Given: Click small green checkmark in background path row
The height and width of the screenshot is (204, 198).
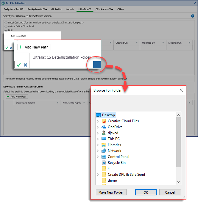Looking at the screenshot, I should tap(7, 48).
